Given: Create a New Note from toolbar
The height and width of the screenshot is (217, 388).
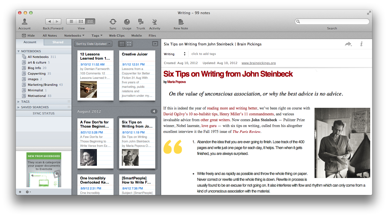Looking at the screenshot, I should (x=181, y=22).
